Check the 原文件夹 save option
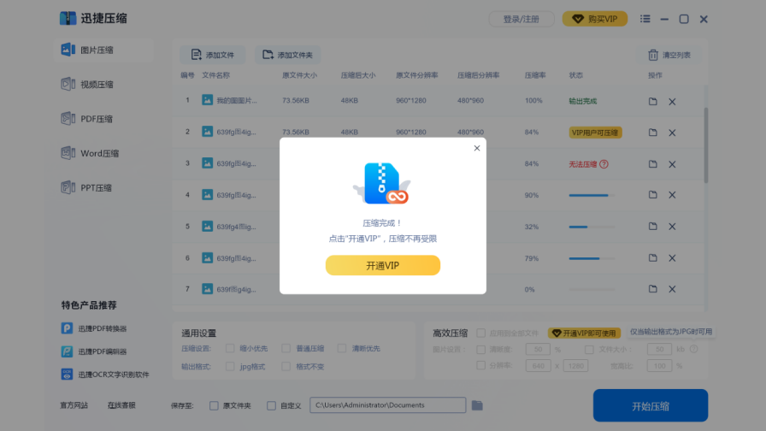 coord(215,405)
